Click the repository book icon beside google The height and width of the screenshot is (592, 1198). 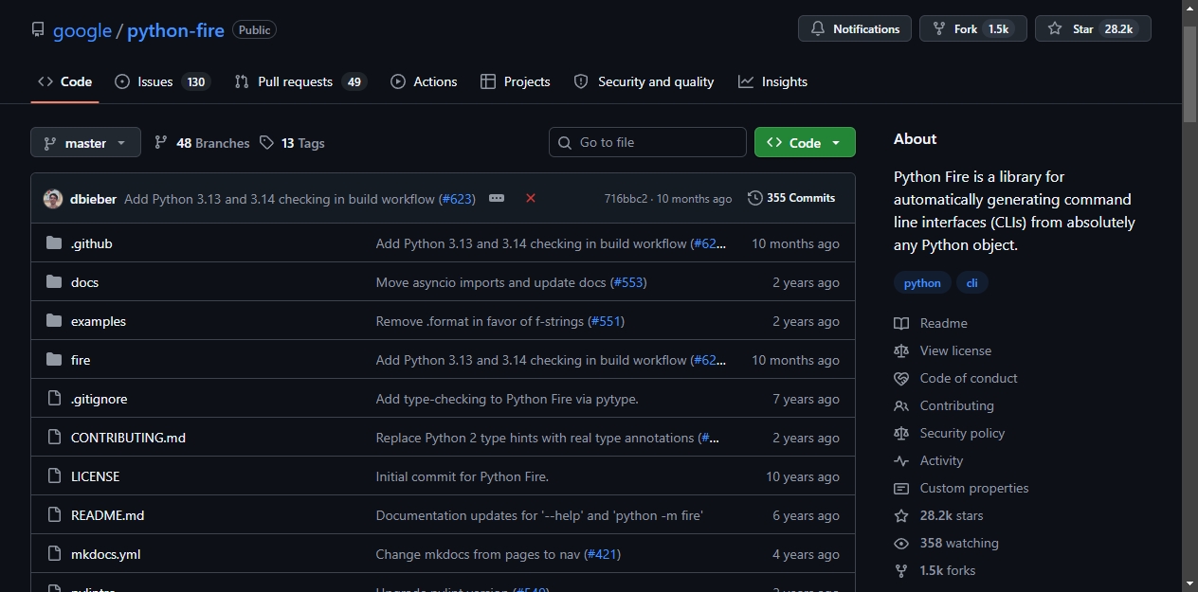pos(38,29)
